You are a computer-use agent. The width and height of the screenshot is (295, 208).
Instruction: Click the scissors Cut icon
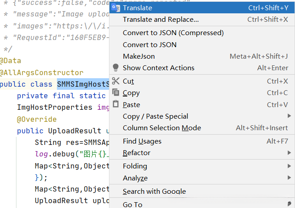[116, 81]
